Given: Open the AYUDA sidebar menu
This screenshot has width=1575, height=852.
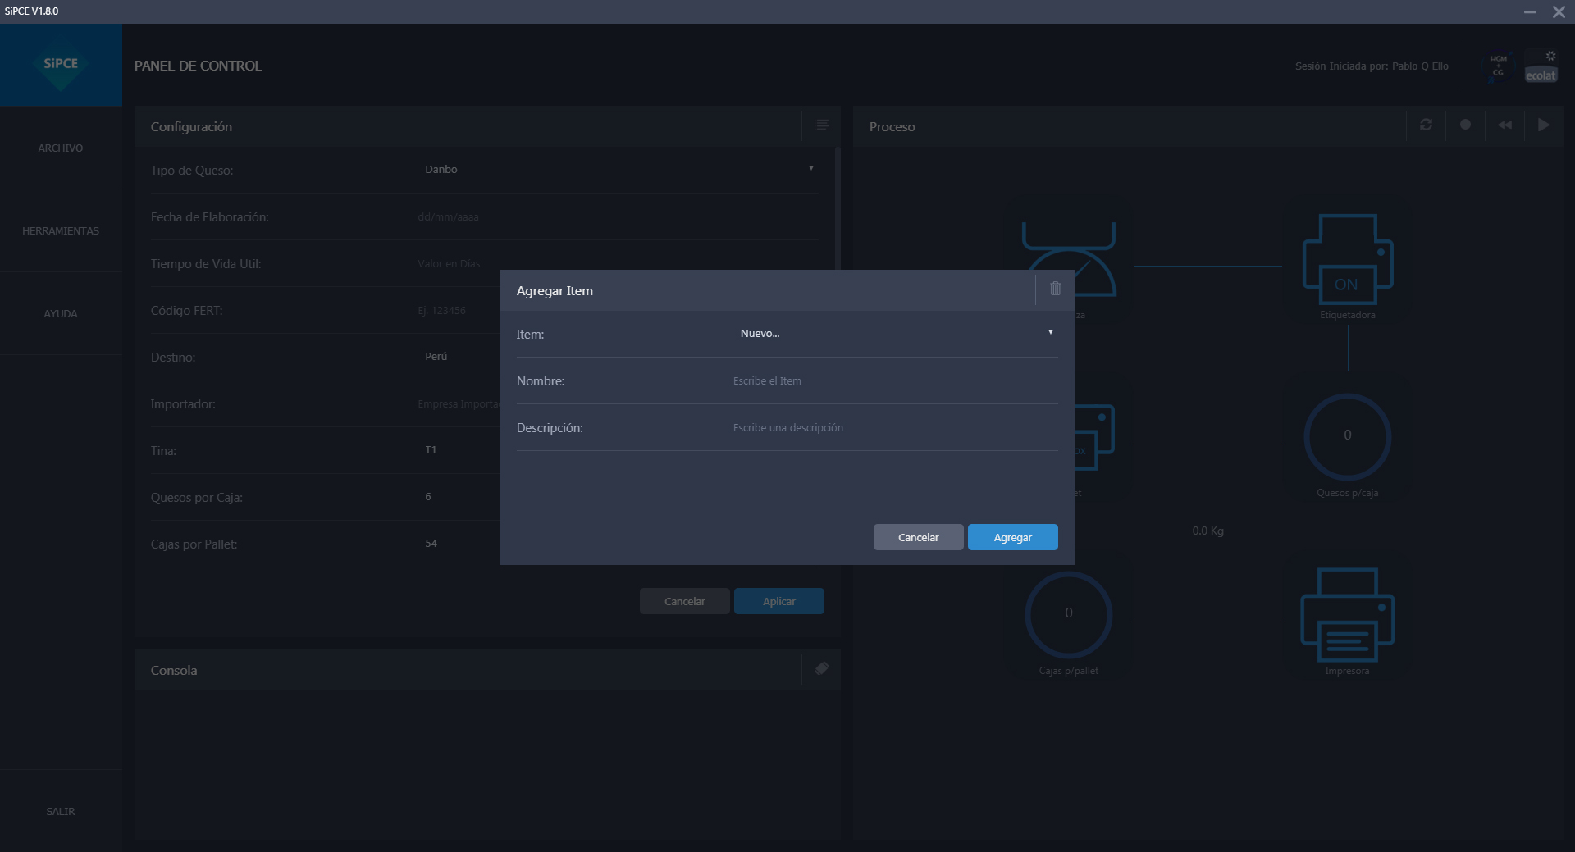Looking at the screenshot, I should 61,314.
